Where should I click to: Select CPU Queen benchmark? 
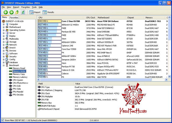coord(18,80)
